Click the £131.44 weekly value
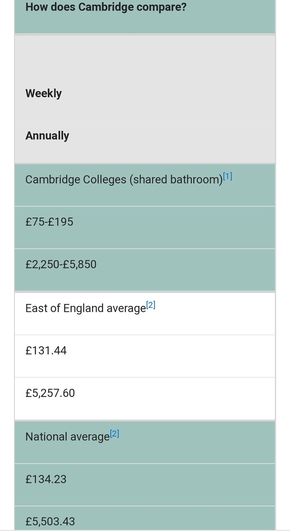This screenshot has width=290, height=531. pyautogui.click(x=46, y=351)
